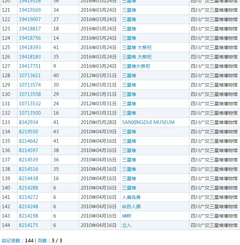The height and width of the screenshot is (245, 240).
Task: Select the 立人 title link
Action: (x=127, y=225)
